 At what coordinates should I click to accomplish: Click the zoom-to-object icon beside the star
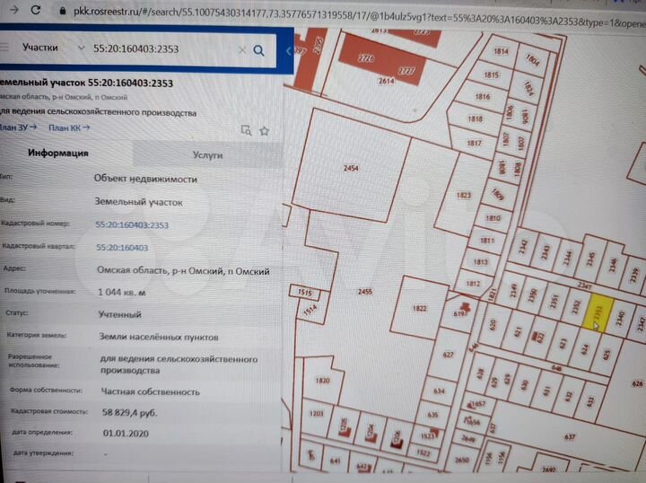point(246,129)
